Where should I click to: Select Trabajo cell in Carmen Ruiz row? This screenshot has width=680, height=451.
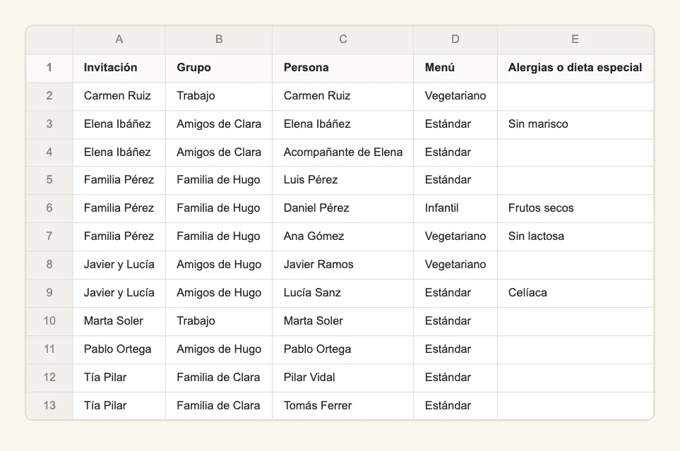219,96
